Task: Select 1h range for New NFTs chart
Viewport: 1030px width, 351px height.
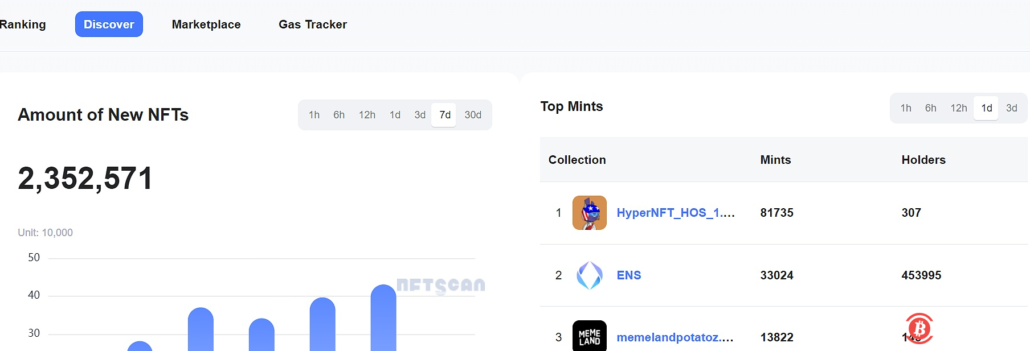Action: point(314,115)
